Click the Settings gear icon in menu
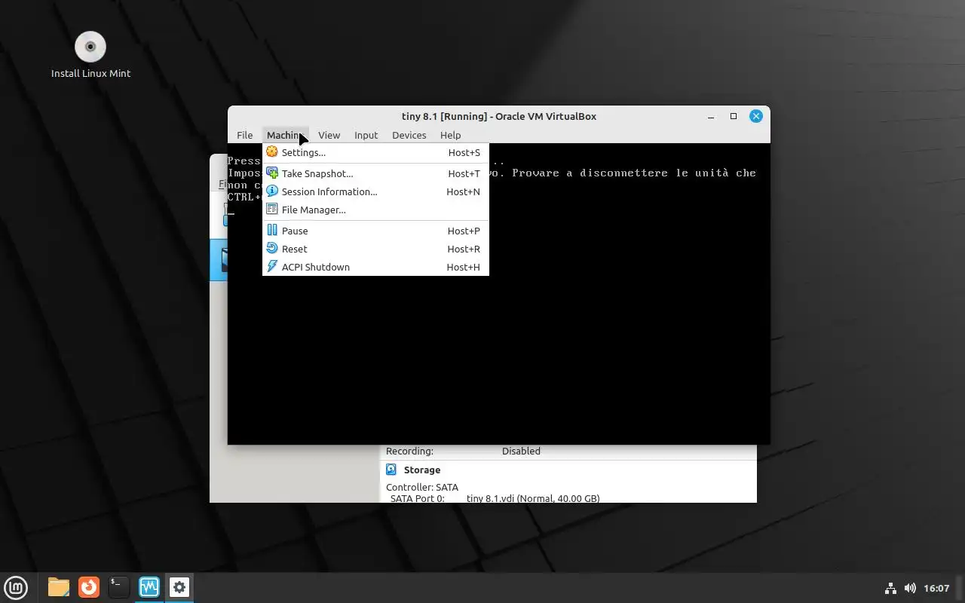 [x=272, y=152]
